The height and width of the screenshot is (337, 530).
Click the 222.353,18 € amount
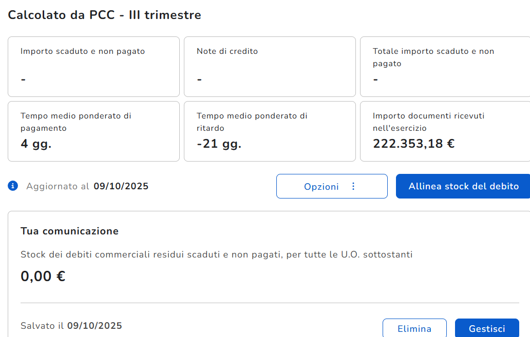(413, 144)
